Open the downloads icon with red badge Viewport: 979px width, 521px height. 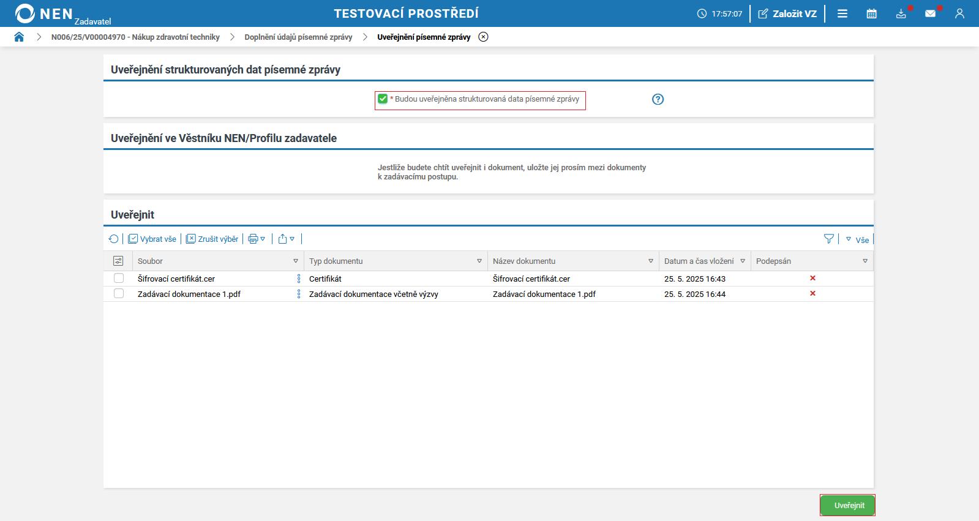(x=901, y=13)
